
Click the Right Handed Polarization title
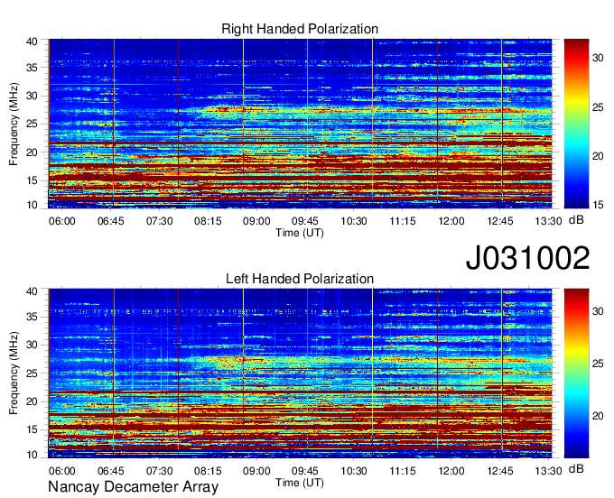300,29
